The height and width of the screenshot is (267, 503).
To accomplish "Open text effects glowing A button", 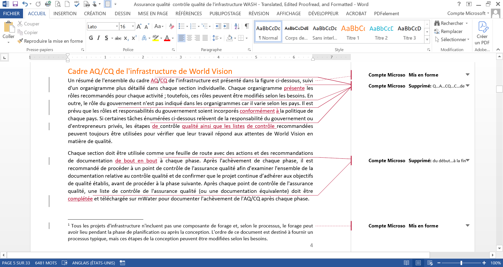I will coord(144,38).
